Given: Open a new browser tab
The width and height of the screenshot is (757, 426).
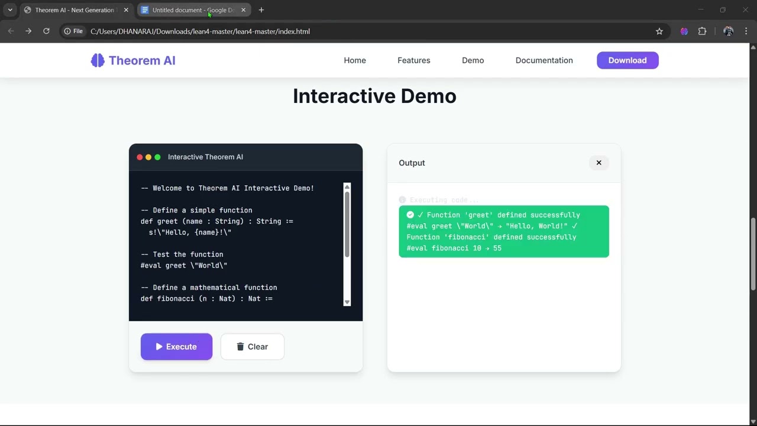Looking at the screenshot, I should tap(261, 10).
